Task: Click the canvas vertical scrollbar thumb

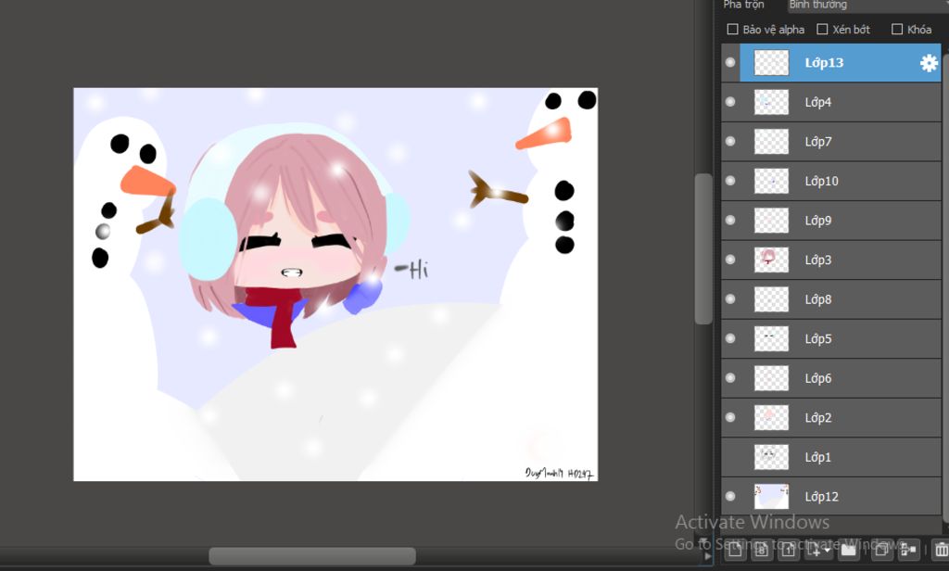Action: [703, 248]
